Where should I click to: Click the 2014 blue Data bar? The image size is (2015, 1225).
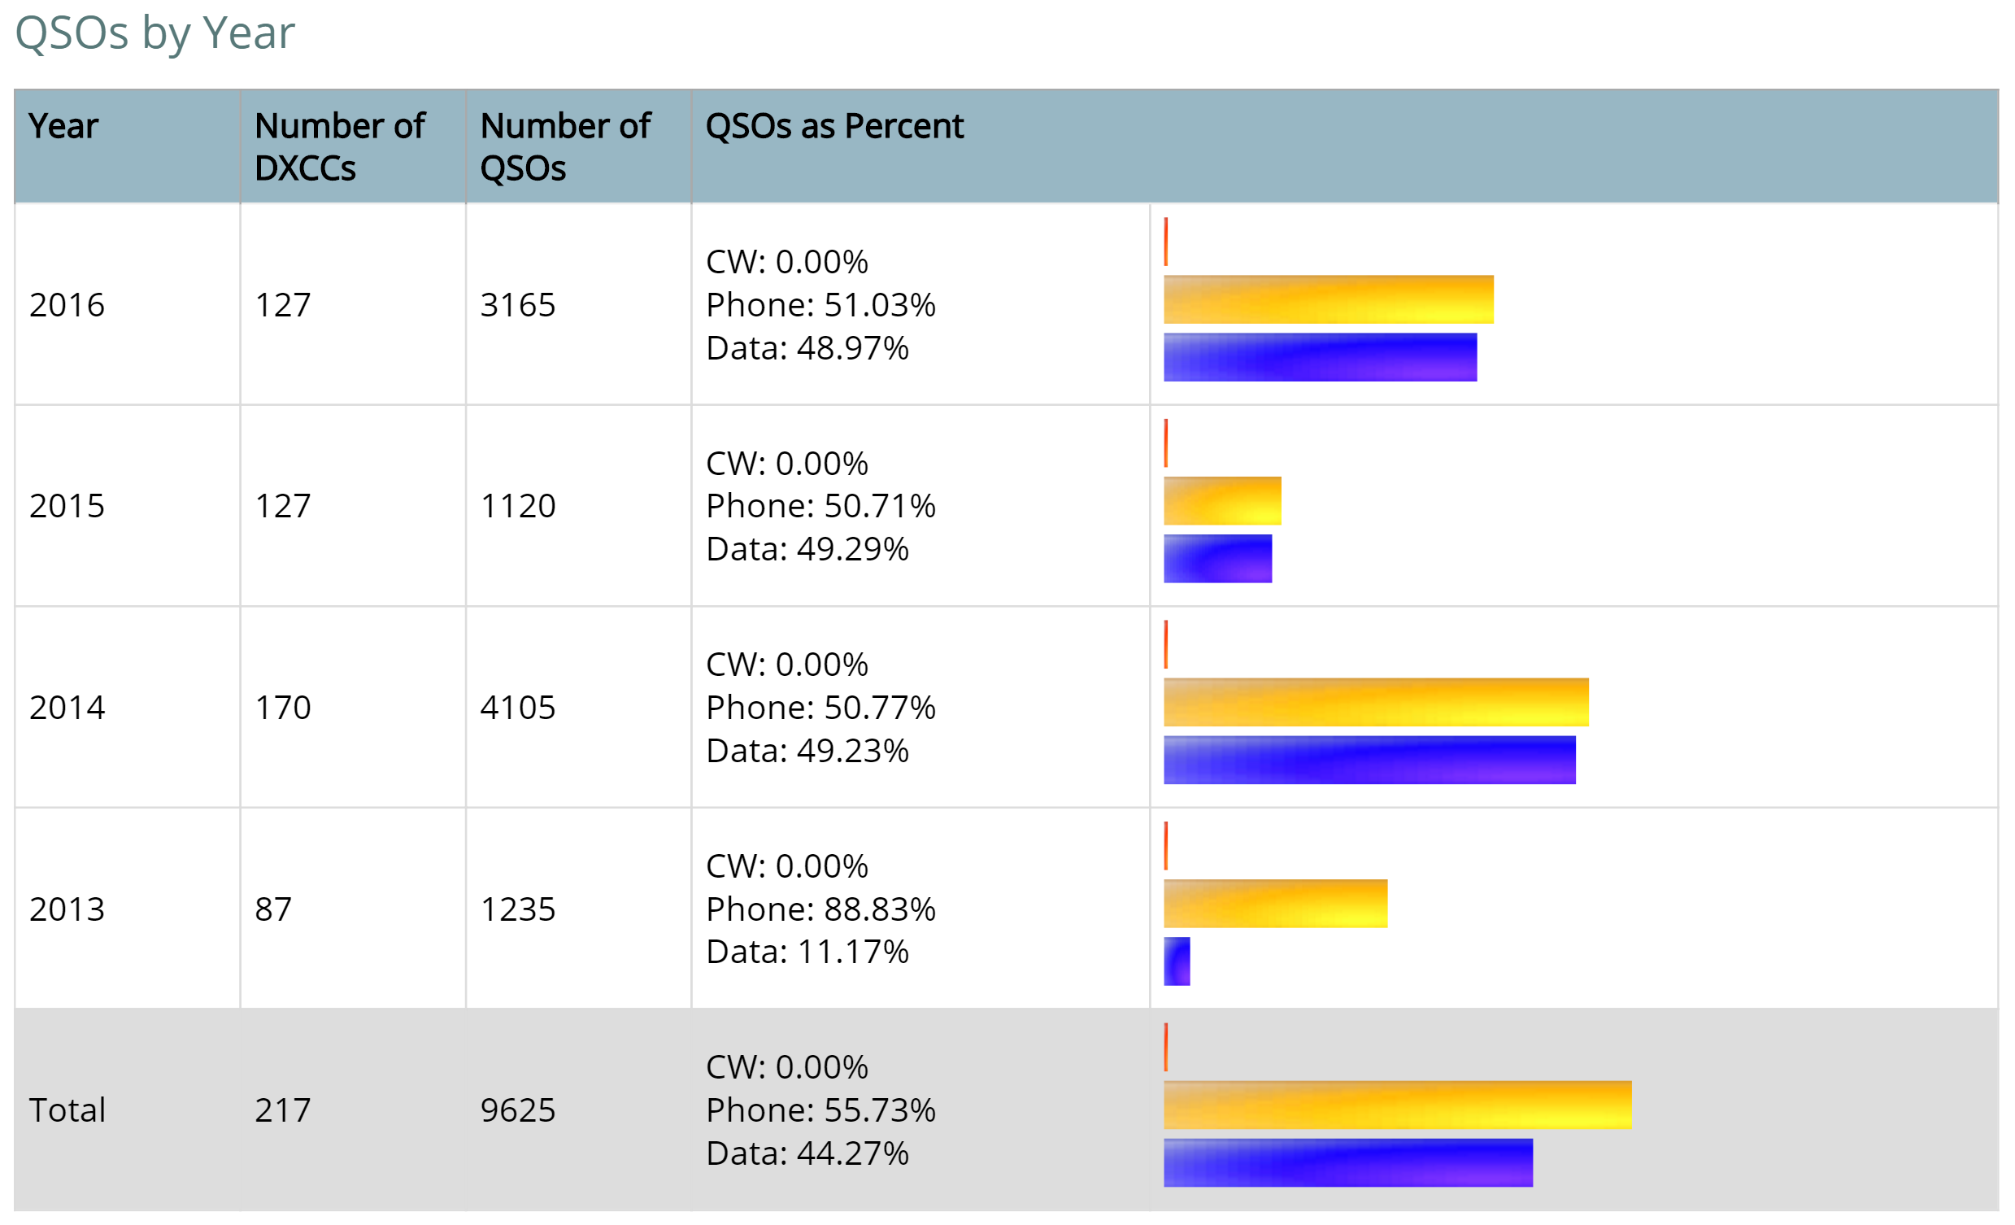point(1369,761)
